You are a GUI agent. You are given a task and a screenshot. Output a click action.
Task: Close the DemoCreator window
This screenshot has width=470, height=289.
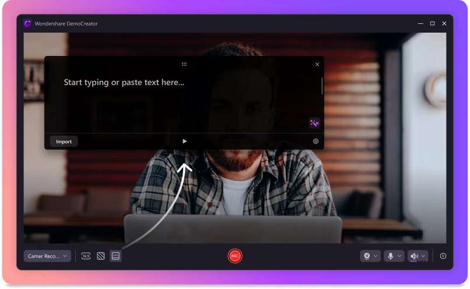(444, 23)
